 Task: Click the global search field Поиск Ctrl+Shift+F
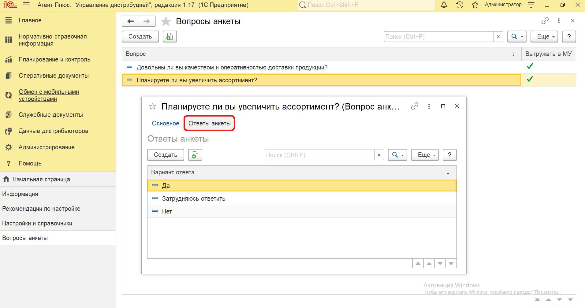tap(366, 5)
